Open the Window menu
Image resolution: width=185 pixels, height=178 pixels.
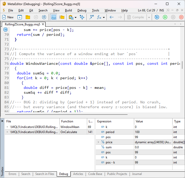[110, 10]
